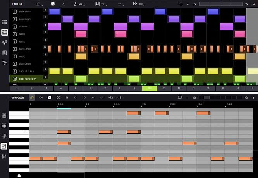This screenshot has height=178, width=258.
Task: Select pattern tab 16 in the Timeline
Action: (x=238, y=89)
